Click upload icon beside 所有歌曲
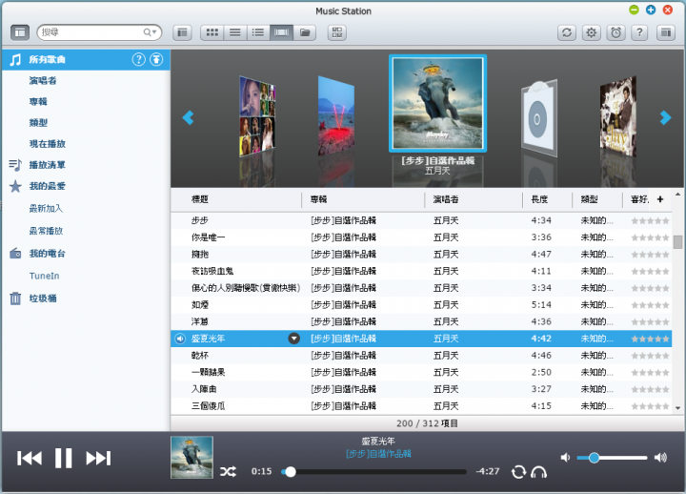Viewport: 686px width, 494px height. [156, 59]
